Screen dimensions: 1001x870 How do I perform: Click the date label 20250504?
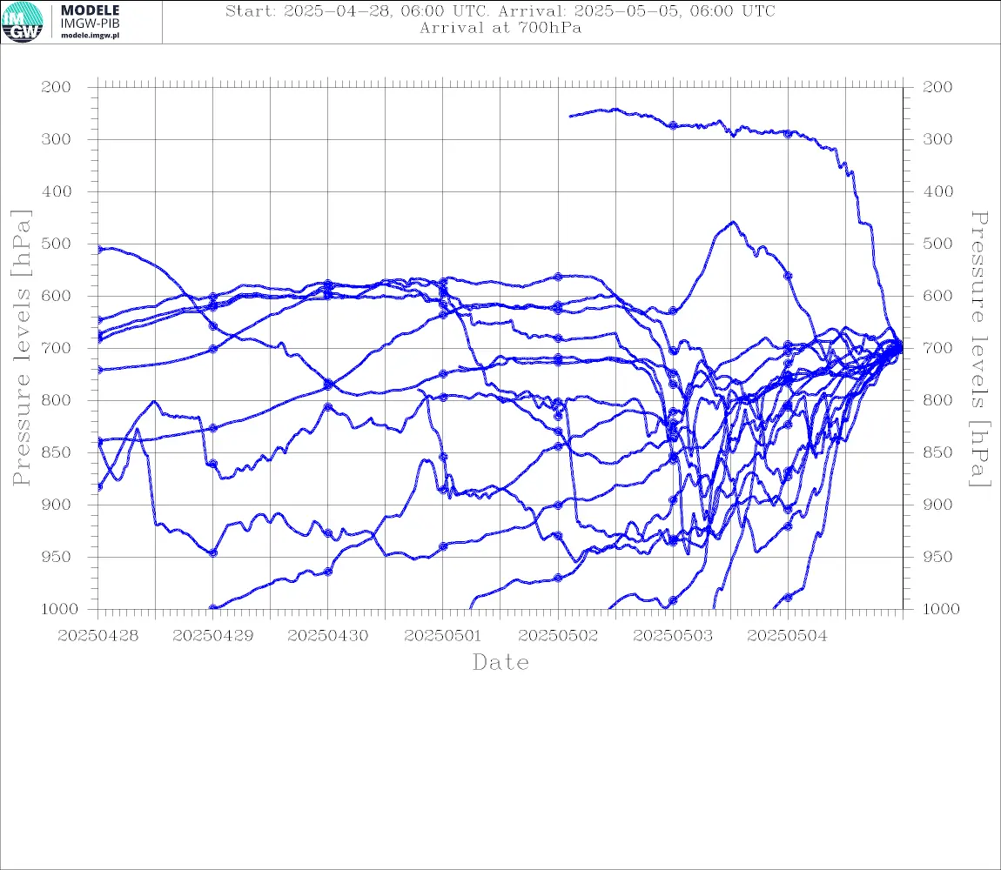click(x=787, y=636)
